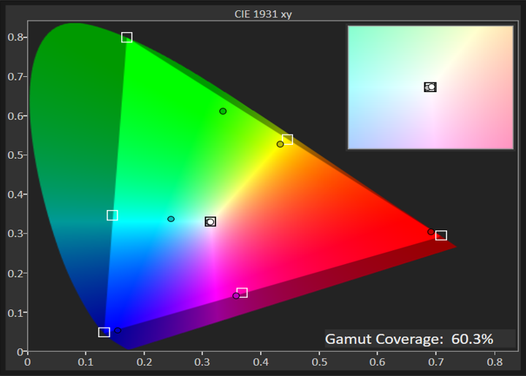
Task: Click the white point marker in main chart
Action: (x=210, y=222)
